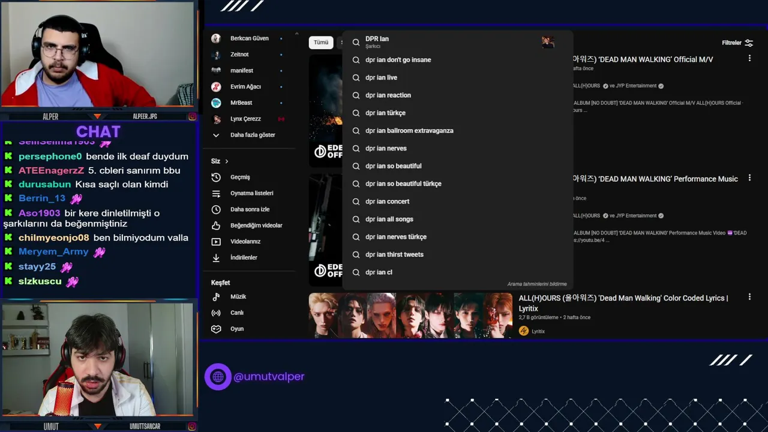Open Videolarınız play icon

[x=216, y=242]
